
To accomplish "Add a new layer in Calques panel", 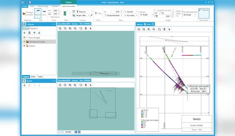I will (24, 33).
